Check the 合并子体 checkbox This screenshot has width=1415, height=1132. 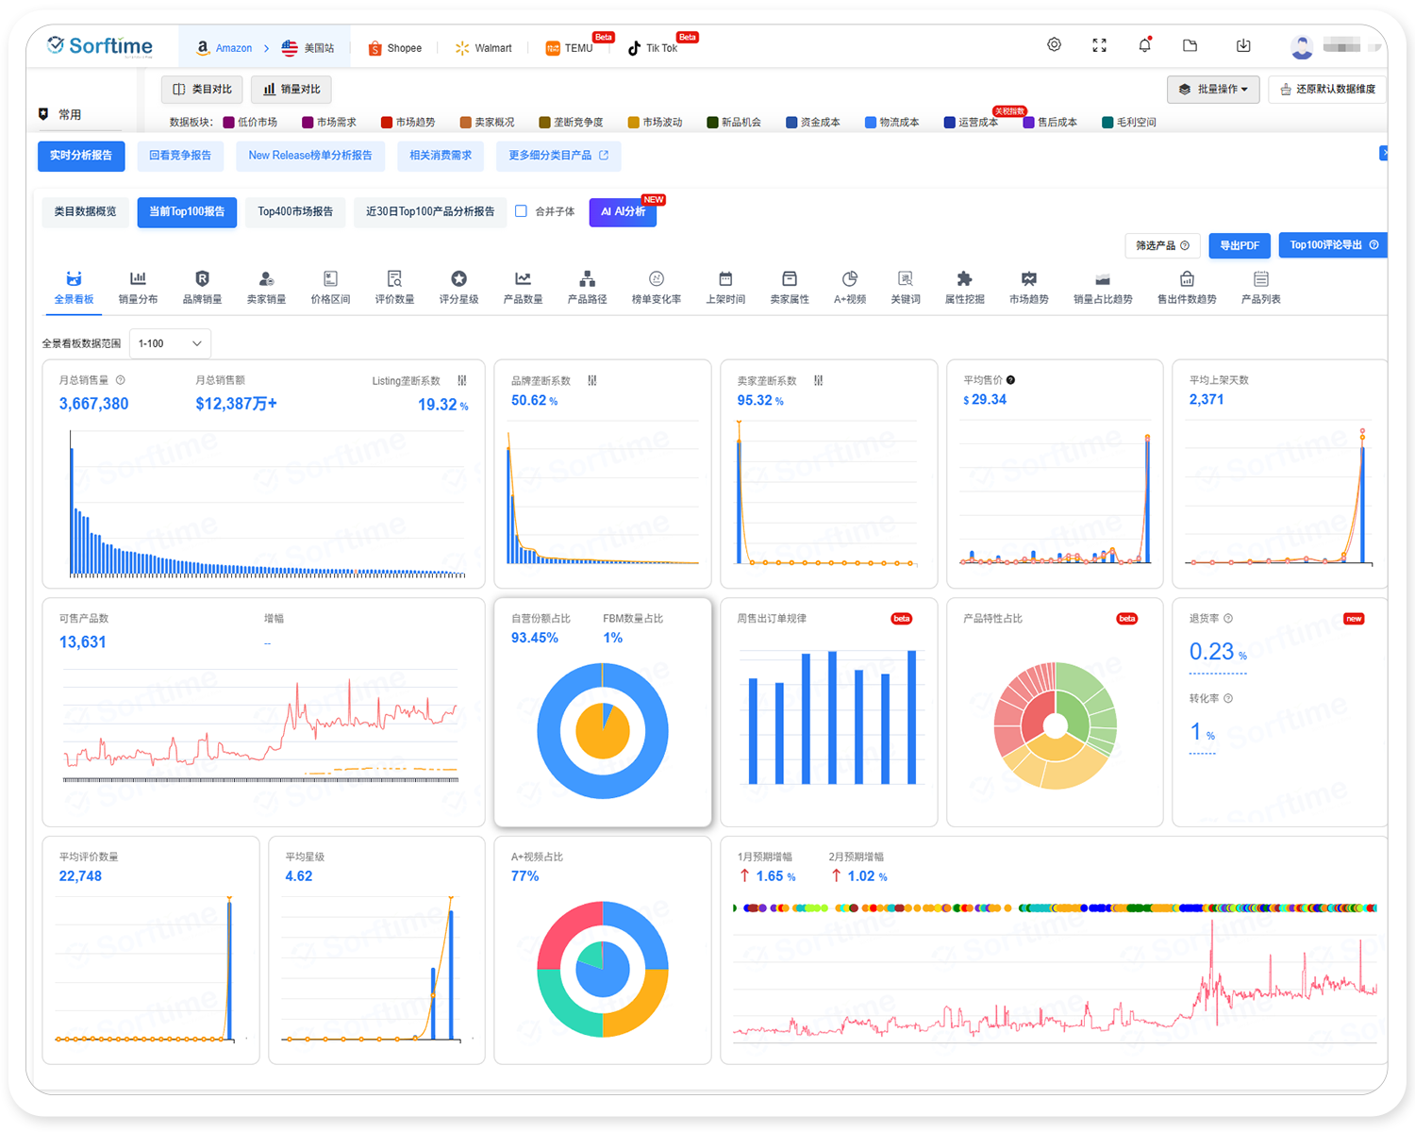tap(521, 211)
